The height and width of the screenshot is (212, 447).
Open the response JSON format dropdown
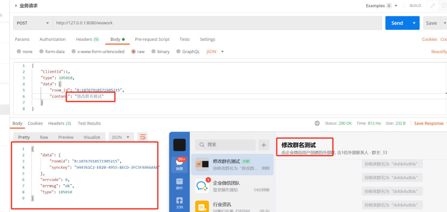[x=121, y=137]
